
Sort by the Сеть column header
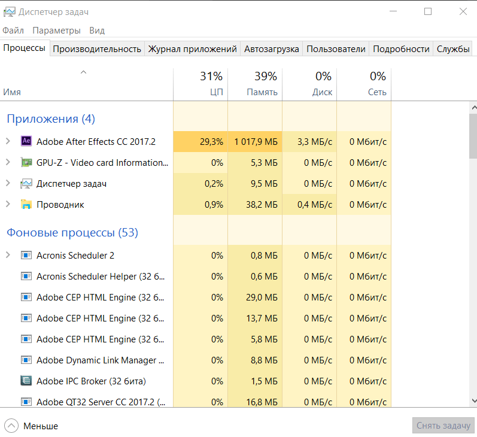364,84
